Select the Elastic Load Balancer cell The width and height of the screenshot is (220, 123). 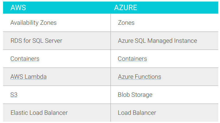[57, 113]
